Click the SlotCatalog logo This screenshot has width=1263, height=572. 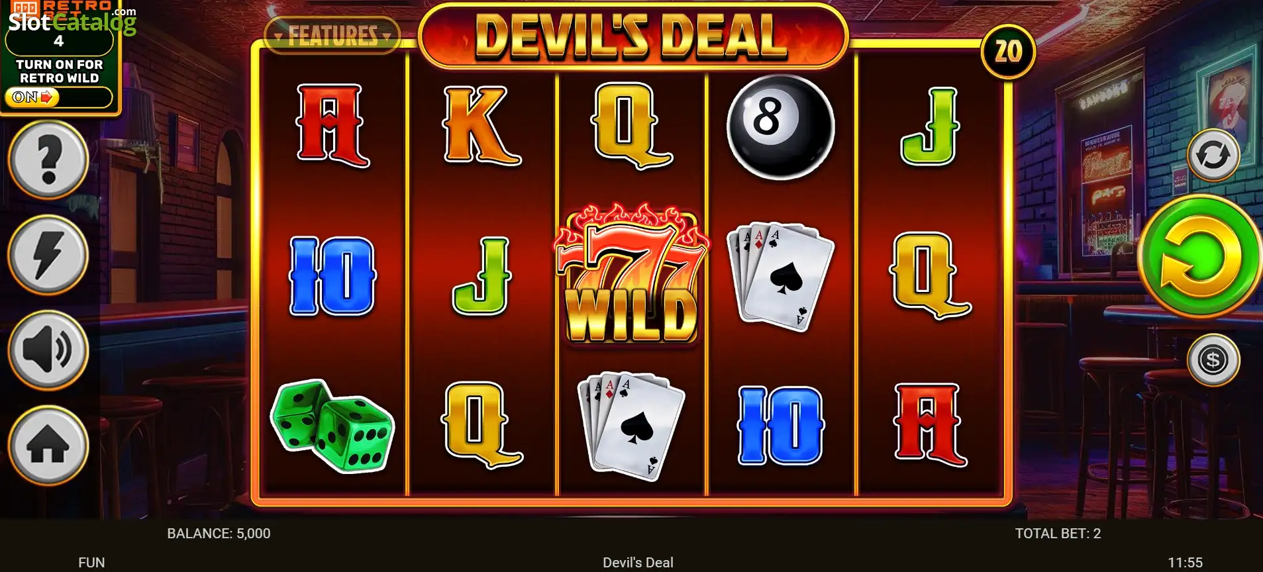[72, 21]
